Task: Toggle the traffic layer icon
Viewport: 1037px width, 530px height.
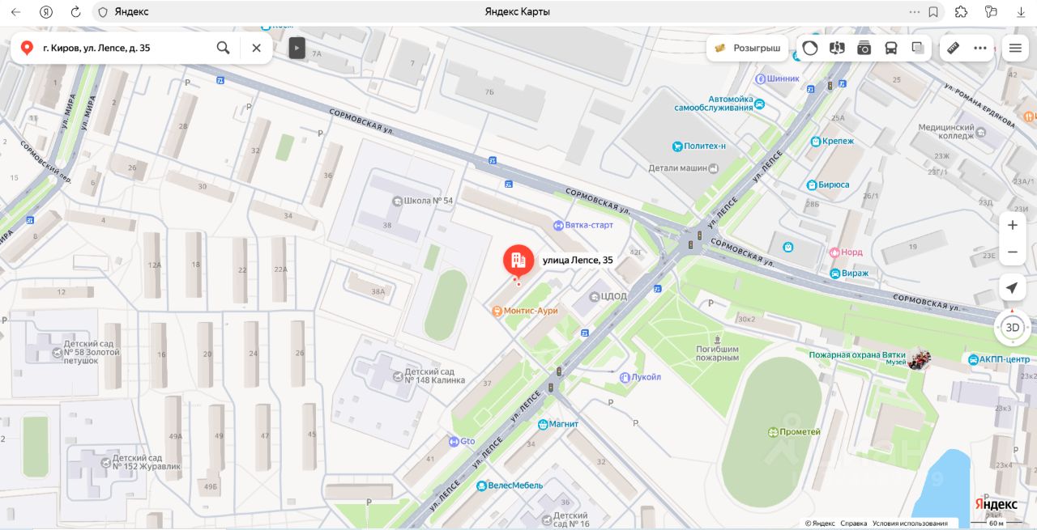Action: tap(810, 48)
